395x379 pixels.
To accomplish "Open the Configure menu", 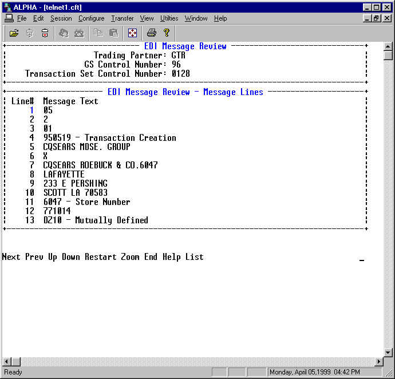I will [91, 18].
